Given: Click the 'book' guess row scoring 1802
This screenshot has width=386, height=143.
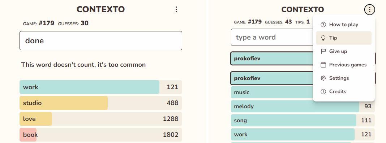Looking at the screenshot, I should [x=101, y=135].
